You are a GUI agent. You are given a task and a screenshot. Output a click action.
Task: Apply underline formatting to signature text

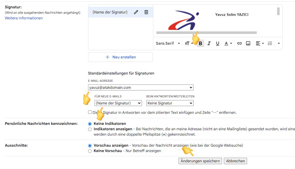point(217,43)
